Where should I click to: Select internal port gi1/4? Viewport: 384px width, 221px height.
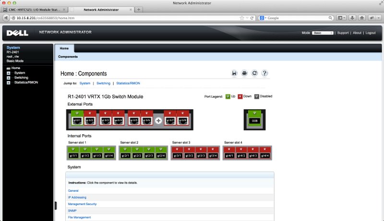pos(109,153)
